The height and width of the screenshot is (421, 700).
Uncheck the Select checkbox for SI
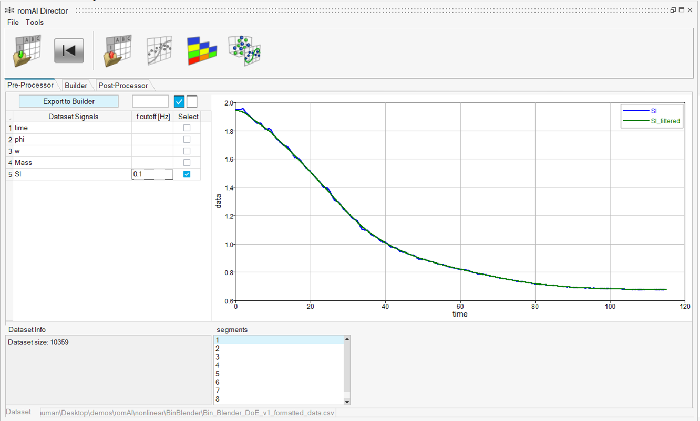tap(187, 174)
